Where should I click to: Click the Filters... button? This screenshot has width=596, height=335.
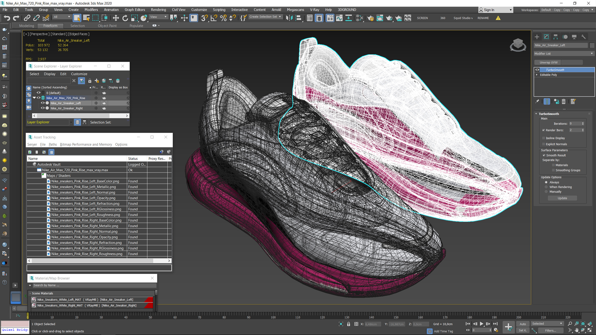tap(550, 330)
